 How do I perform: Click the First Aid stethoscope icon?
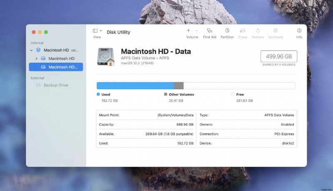tap(209, 31)
